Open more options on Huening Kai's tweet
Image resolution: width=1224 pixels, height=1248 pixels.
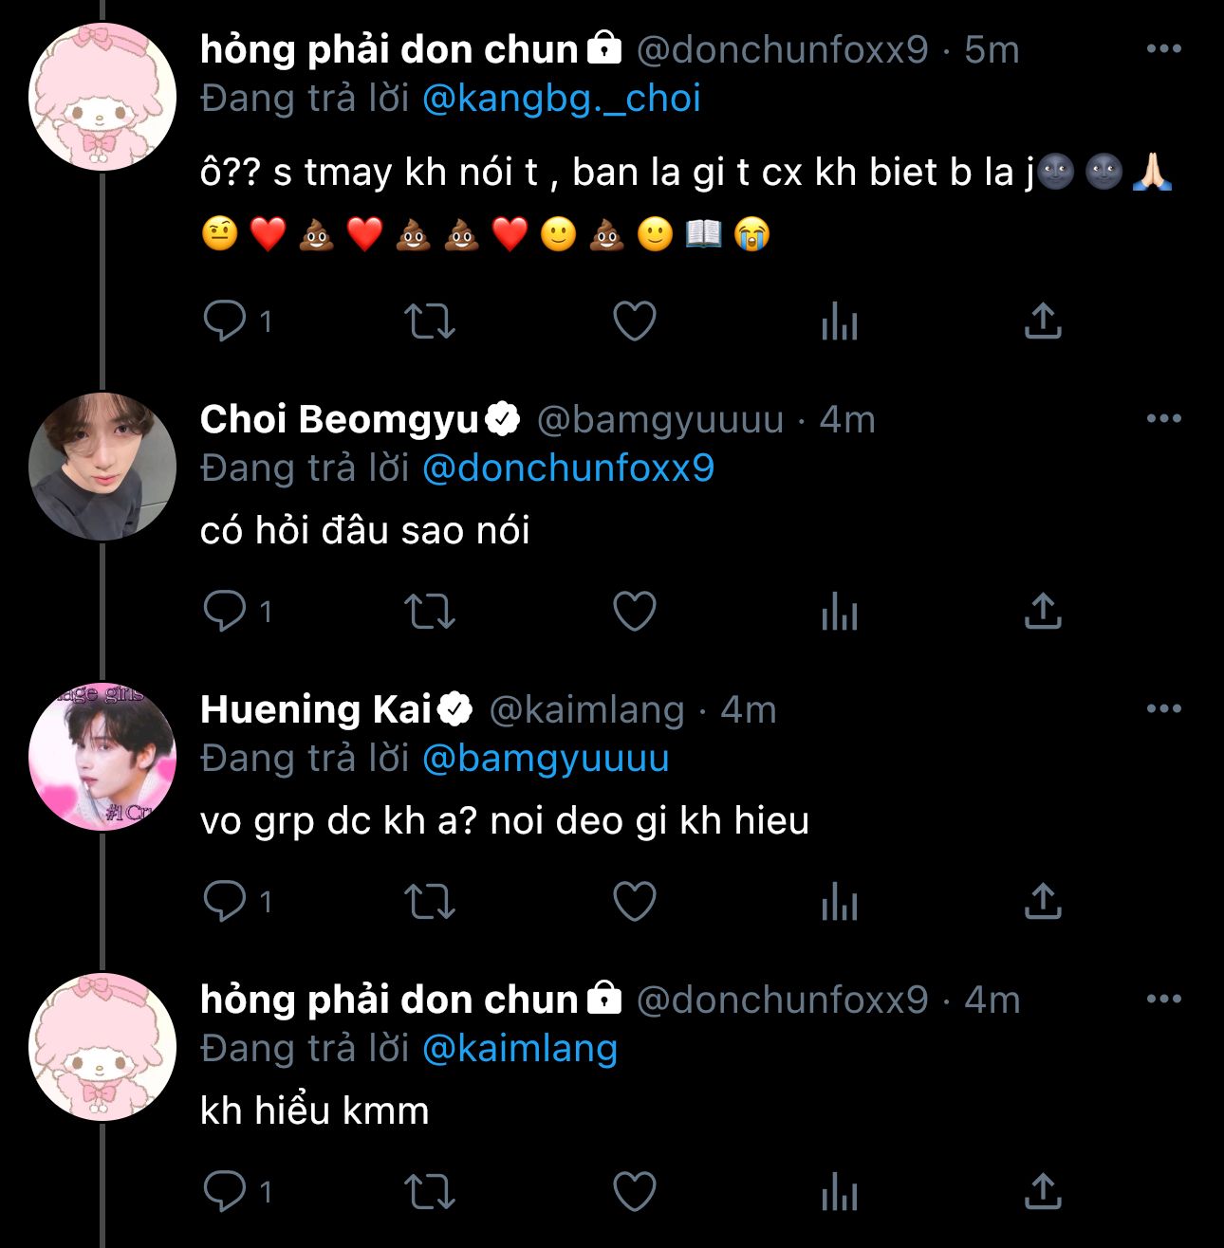pos(1163,709)
